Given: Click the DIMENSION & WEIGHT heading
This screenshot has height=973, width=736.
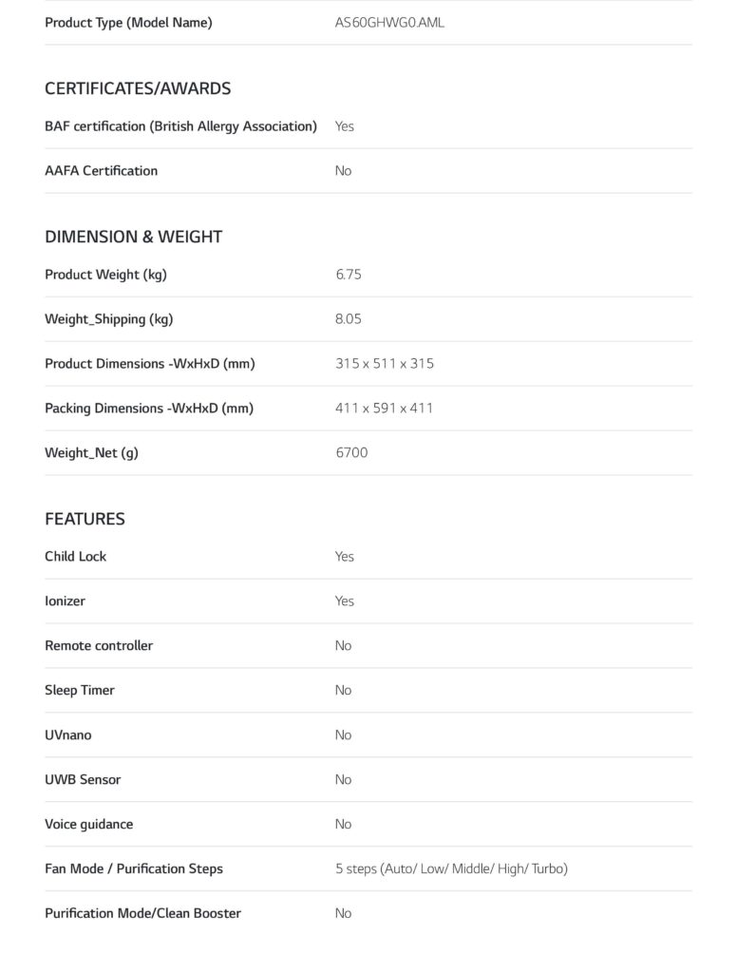Looking at the screenshot, I should click(x=133, y=237).
